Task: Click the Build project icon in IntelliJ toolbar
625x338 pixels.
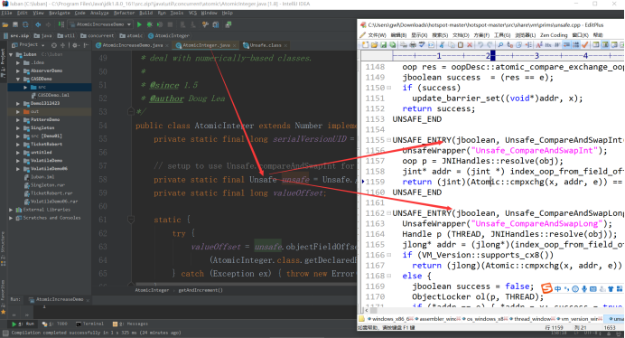Action: point(61,24)
